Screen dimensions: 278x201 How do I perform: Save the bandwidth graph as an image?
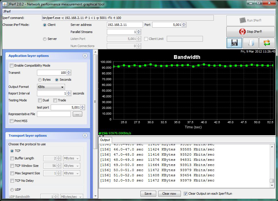click(234, 42)
